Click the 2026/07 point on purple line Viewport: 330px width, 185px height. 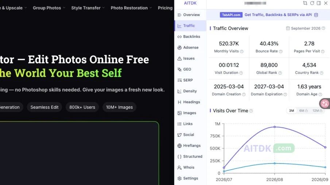point(224,168)
